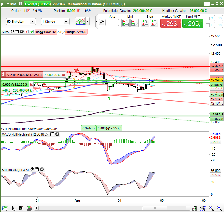This screenshot has height=212, width=224.
Task: Open the 1 Stunde timeframe dropdown
Action: tap(55, 22)
